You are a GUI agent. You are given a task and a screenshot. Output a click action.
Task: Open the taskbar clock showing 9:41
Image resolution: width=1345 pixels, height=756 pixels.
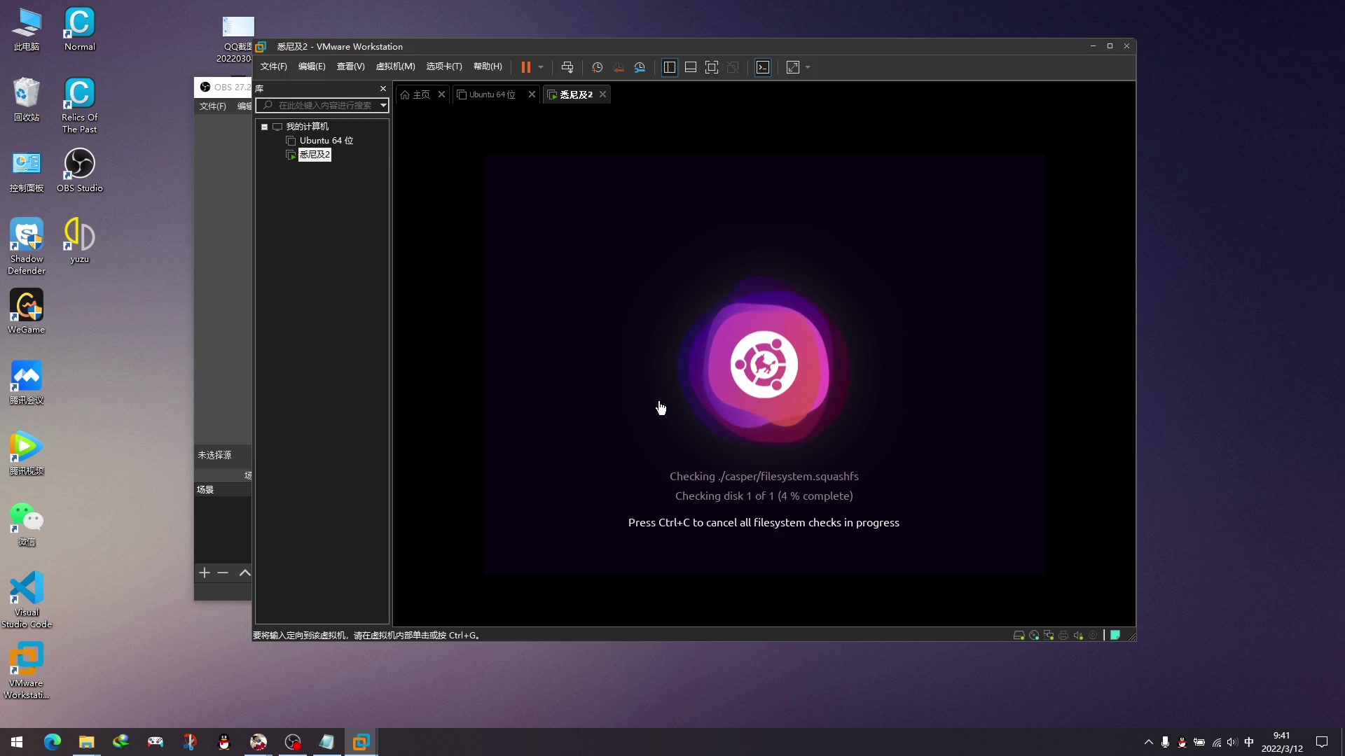tap(1282, 742)
